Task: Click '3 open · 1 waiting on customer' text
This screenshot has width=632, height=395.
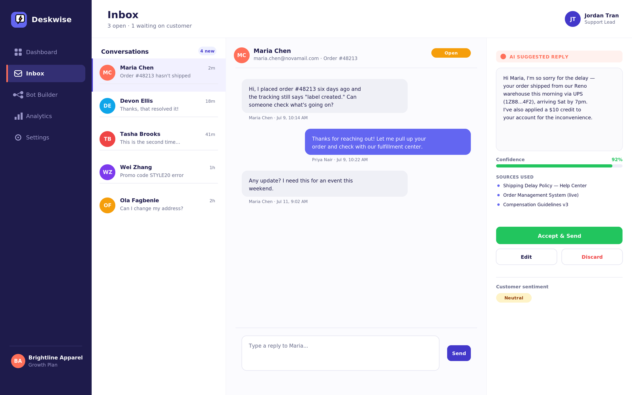Action: tap(150, 26)
